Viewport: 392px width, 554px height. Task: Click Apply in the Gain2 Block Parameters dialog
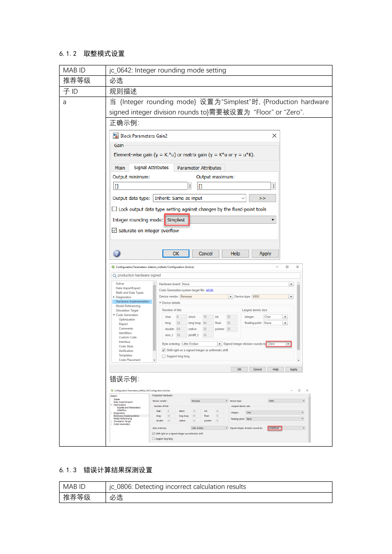coord(265,254)
